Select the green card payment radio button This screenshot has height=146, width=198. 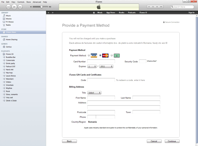(x=112, y=55)
